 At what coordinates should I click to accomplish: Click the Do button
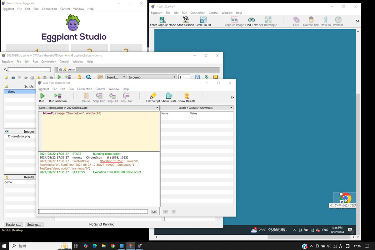154,212
